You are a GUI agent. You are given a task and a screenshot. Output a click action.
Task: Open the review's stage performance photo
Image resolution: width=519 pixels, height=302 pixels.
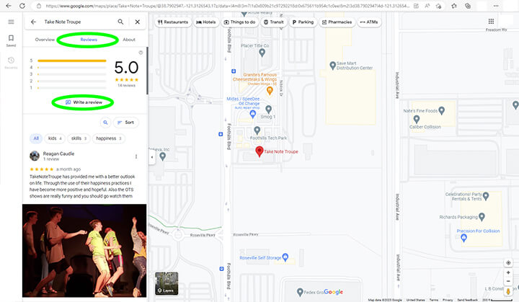pyautogui.click(x=84, y=251)
